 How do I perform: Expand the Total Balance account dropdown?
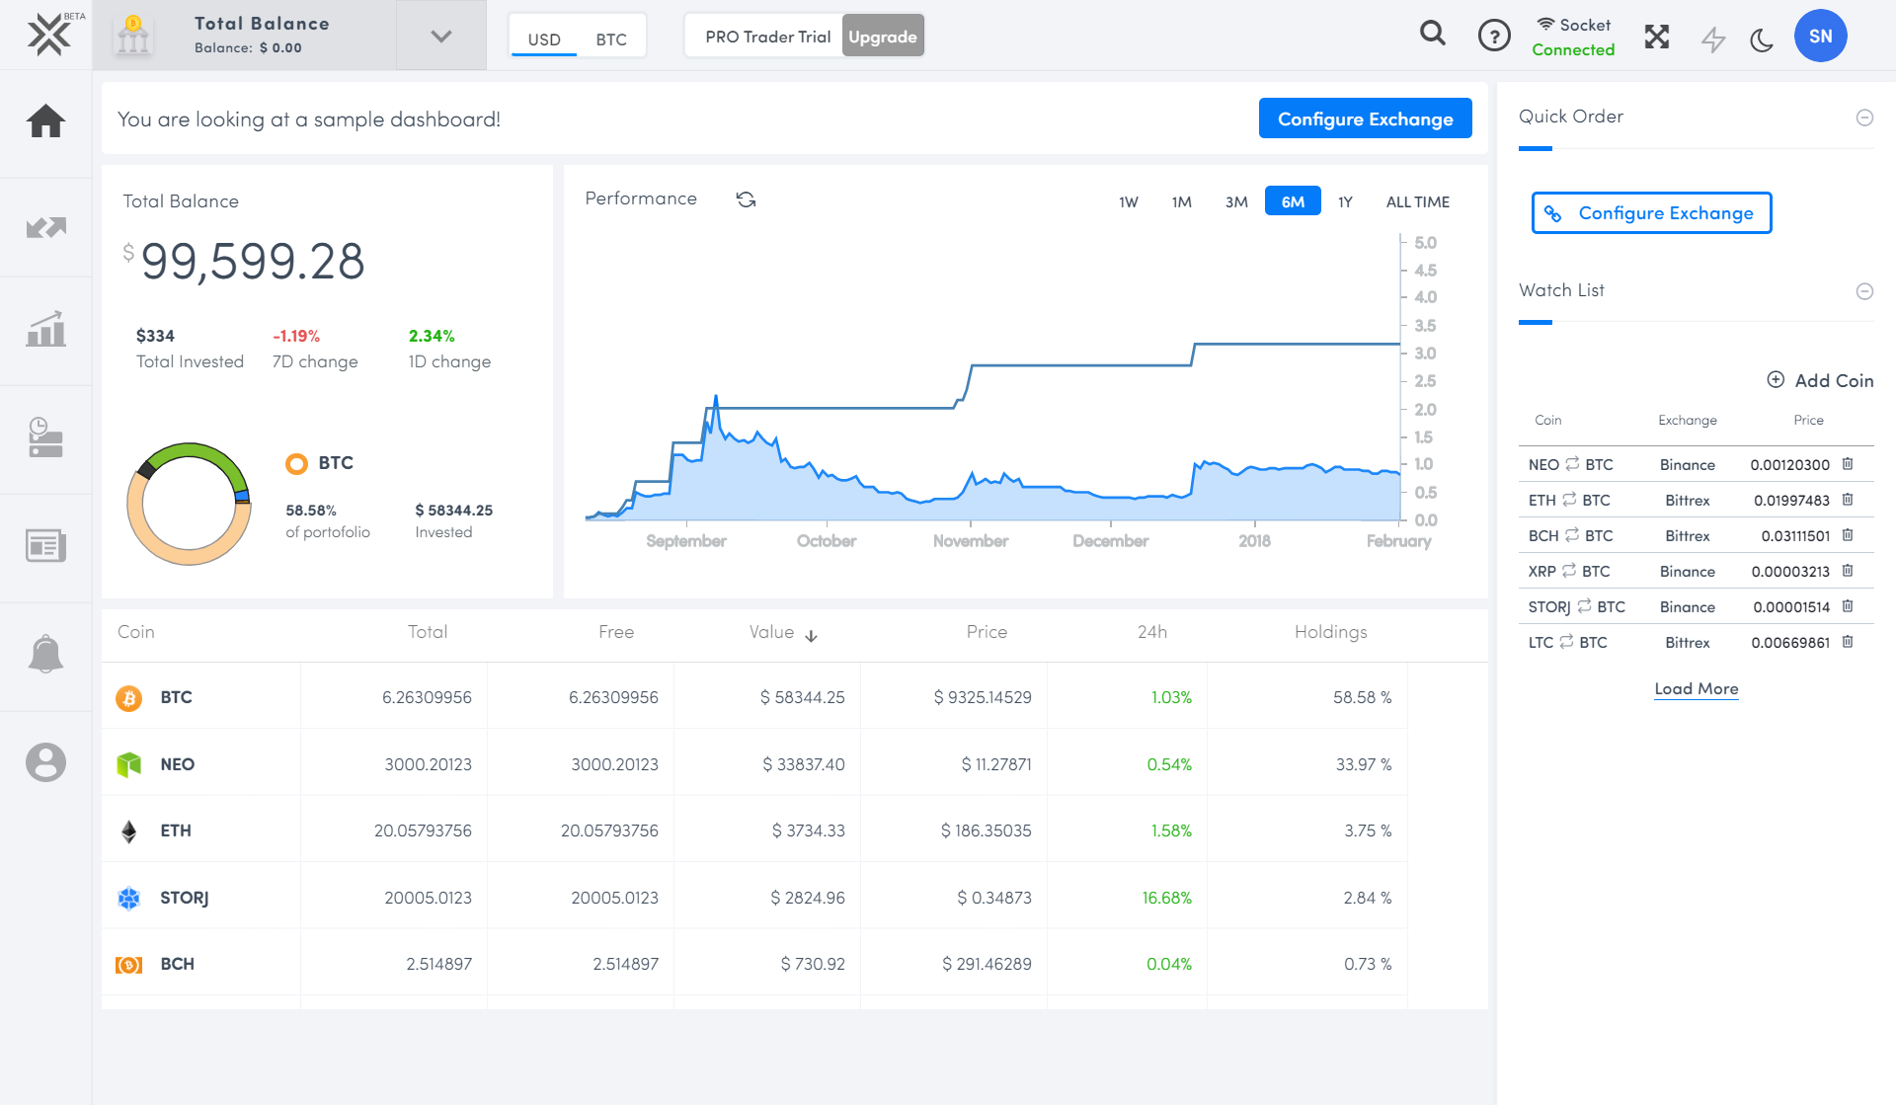(440, 37)
